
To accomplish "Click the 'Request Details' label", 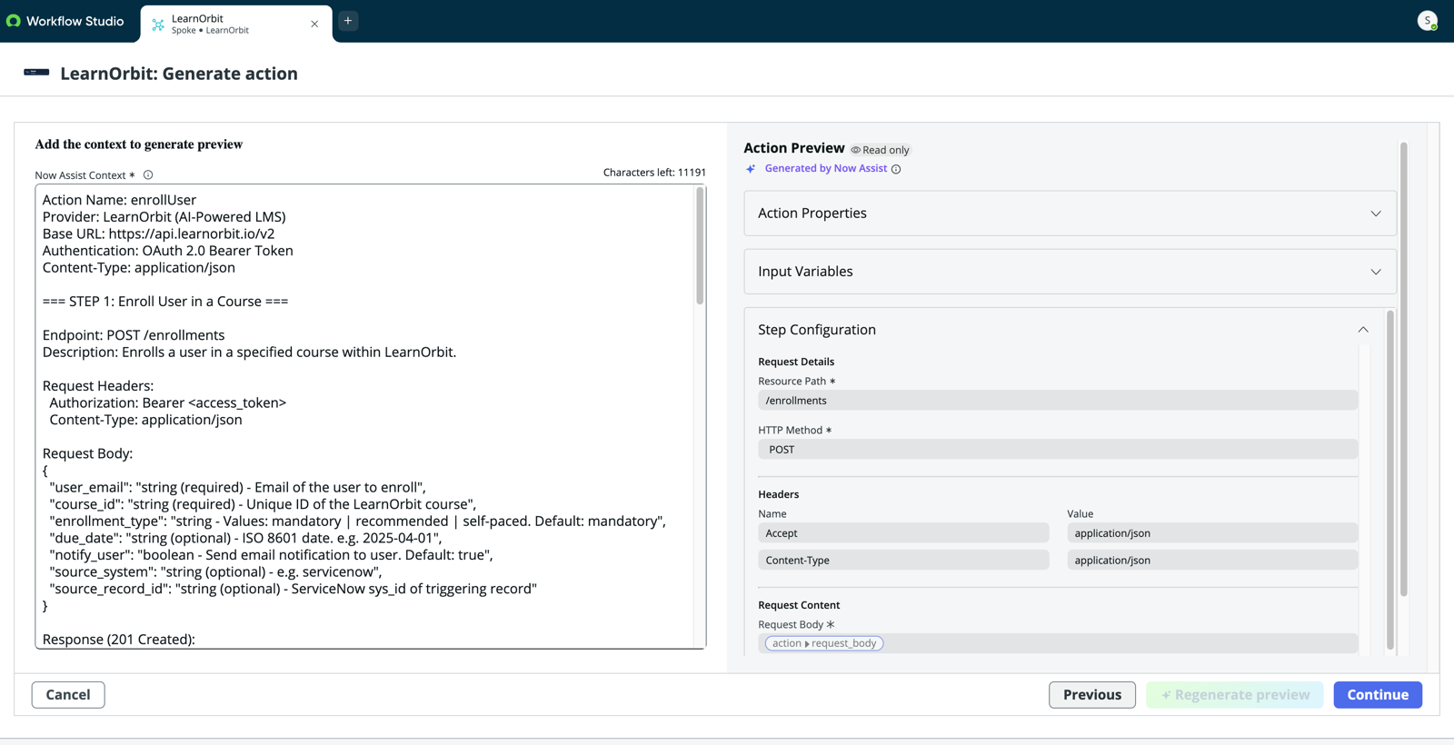I will (796, 362).
